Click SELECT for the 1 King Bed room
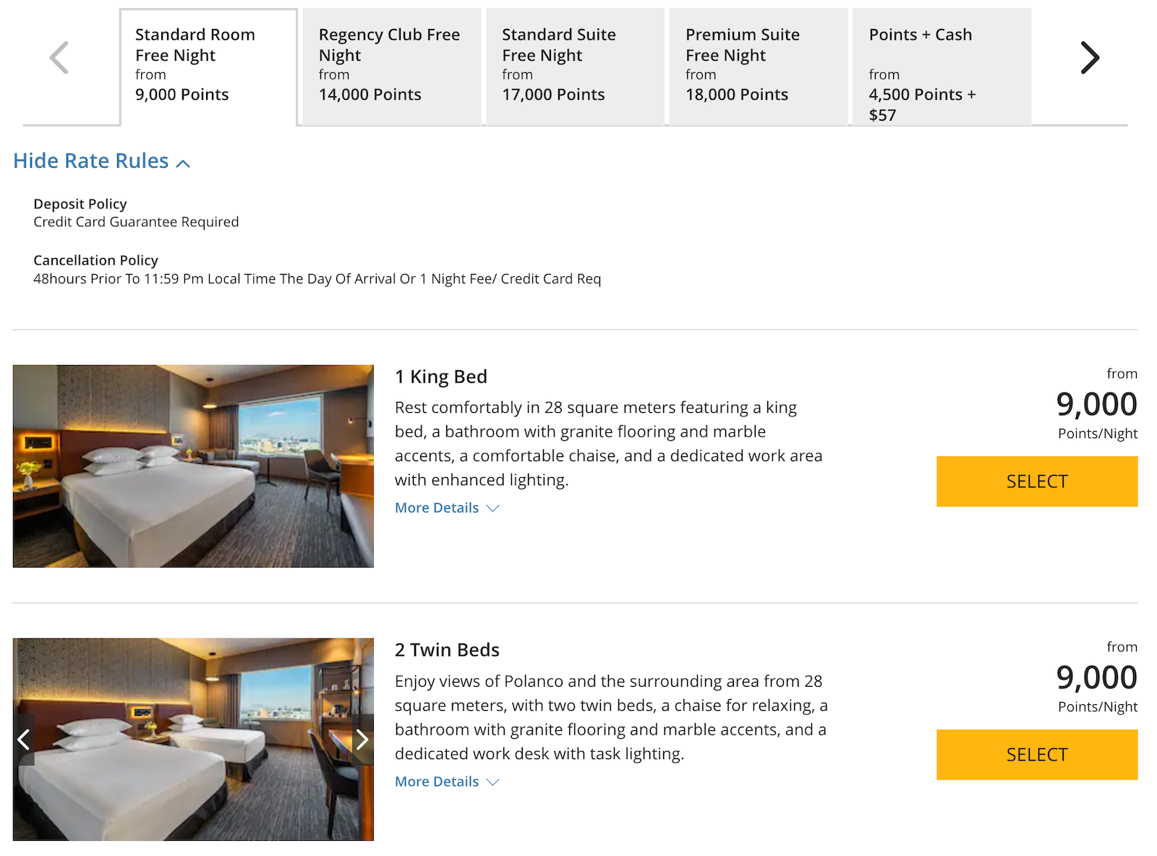This screenshot has width=1157, height=856. click(x=1036, y=482)
